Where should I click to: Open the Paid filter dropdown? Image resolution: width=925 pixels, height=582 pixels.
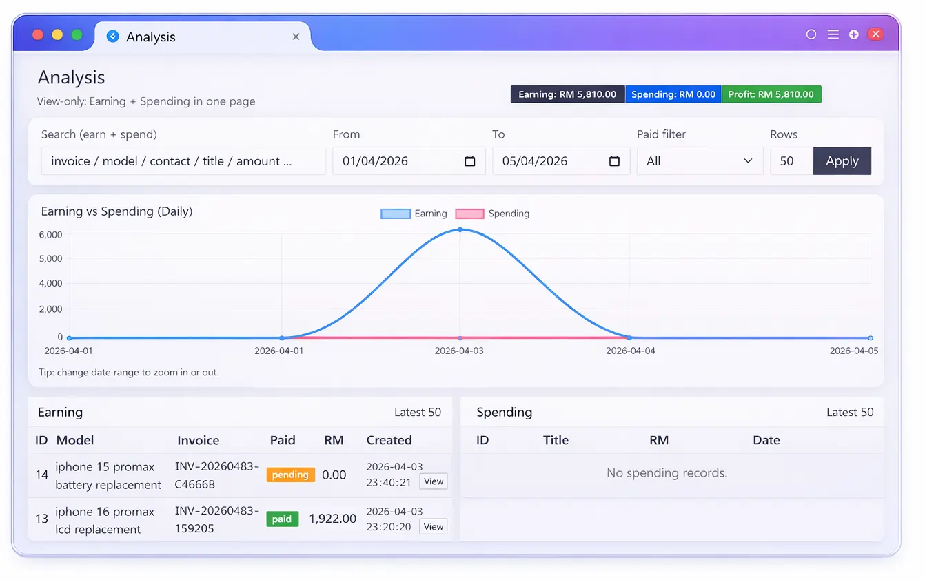pos(700,160)
